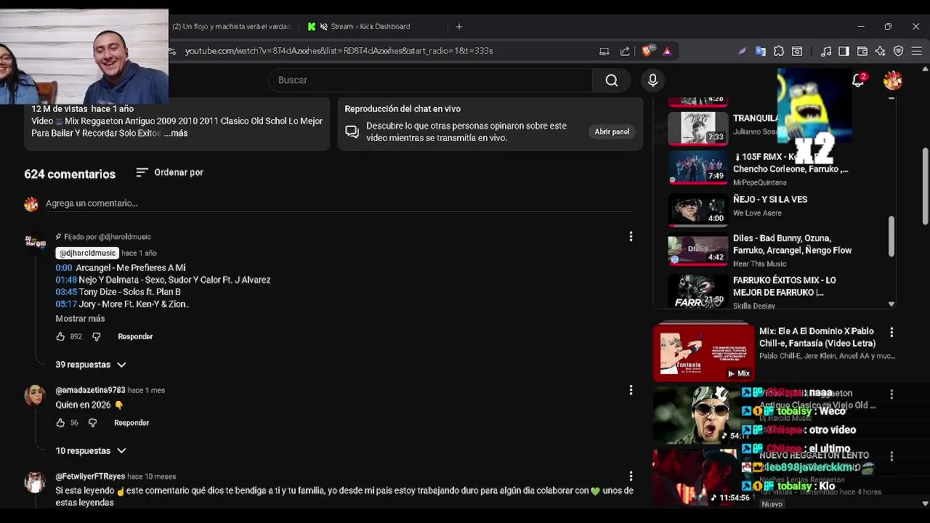Jump to timestamp 05:17 Jory - More
Screen dimensions: 930x523
(x=66, y=304)
